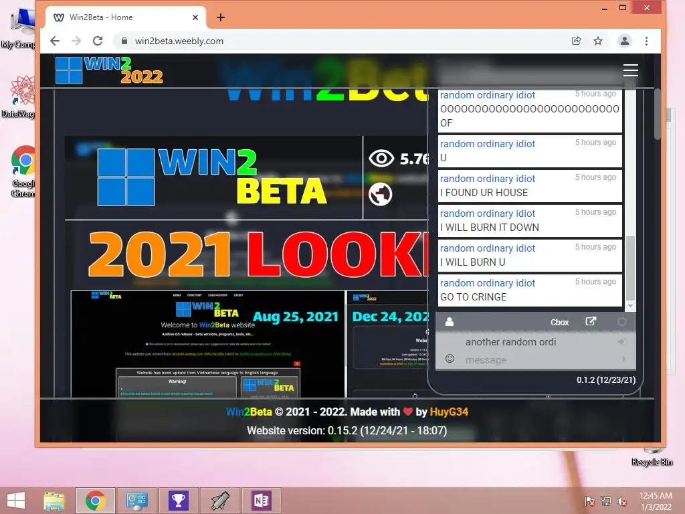This screenshot has height=514, width=685.
Task: Click chat version 0.1.2 (12/23/21) text
Action: point(606,380)
